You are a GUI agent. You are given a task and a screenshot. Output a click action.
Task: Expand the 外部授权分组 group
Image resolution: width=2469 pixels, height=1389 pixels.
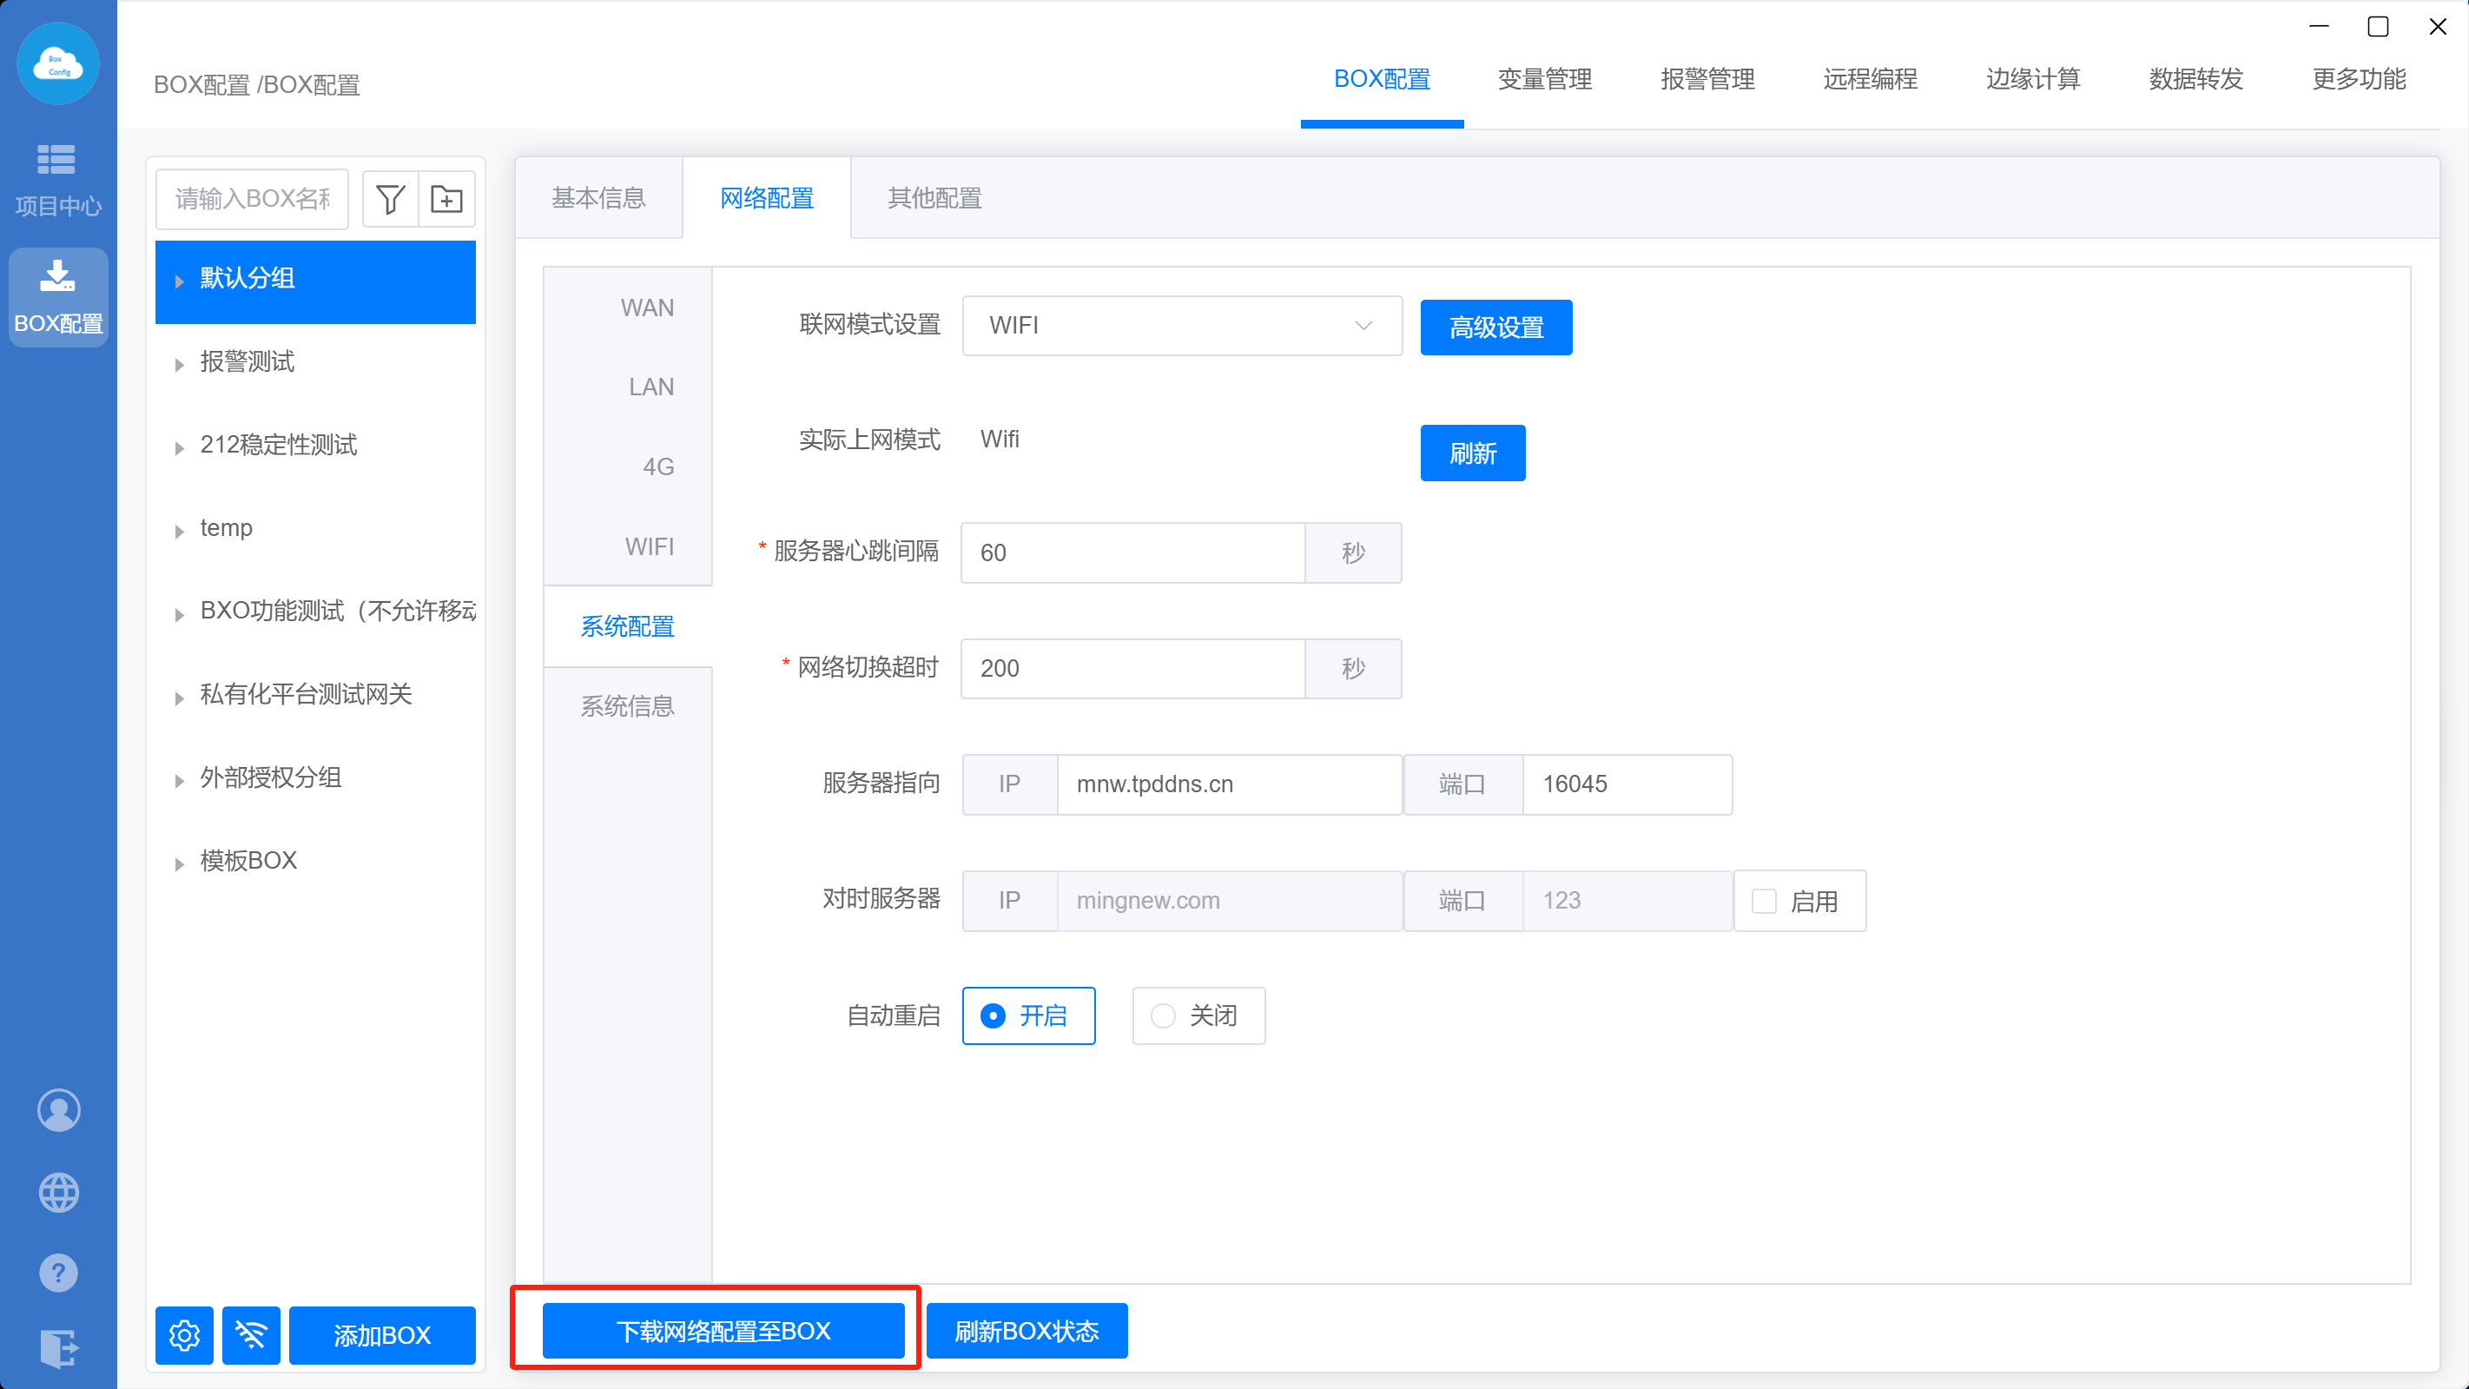pos(179,780)
